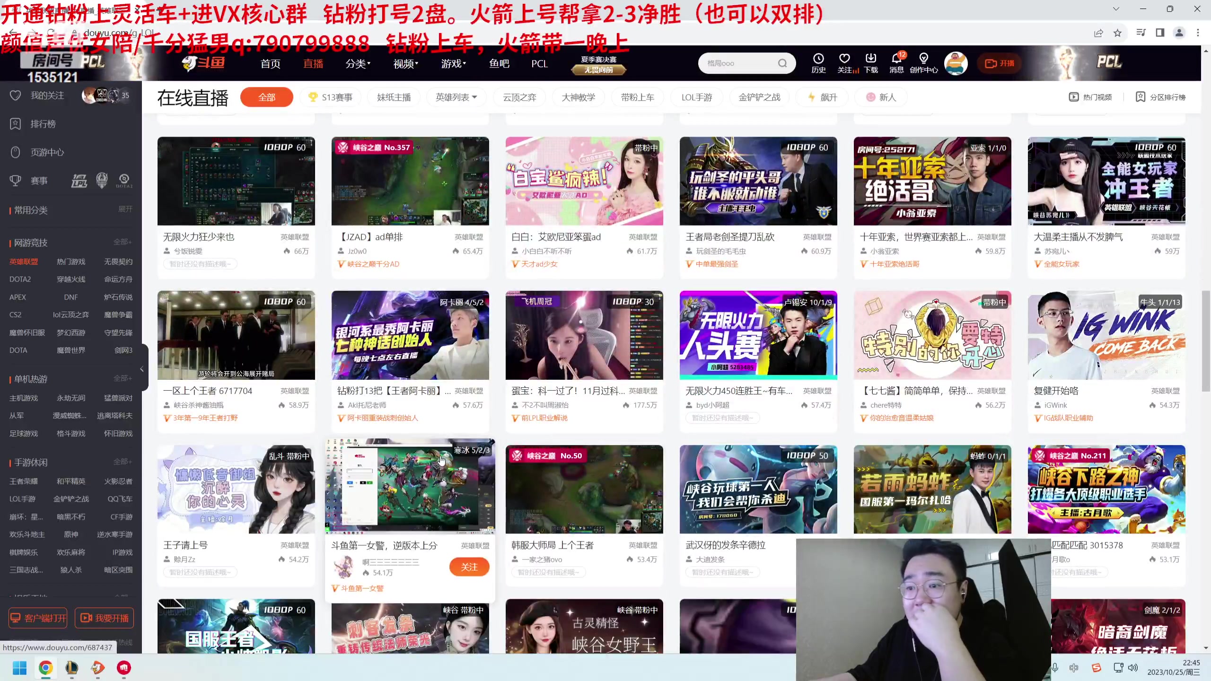Open 鱼吧 in top nav
The width and height of the screenshot is (1211, 681).
pyautogui.click(x=499, y=63)
